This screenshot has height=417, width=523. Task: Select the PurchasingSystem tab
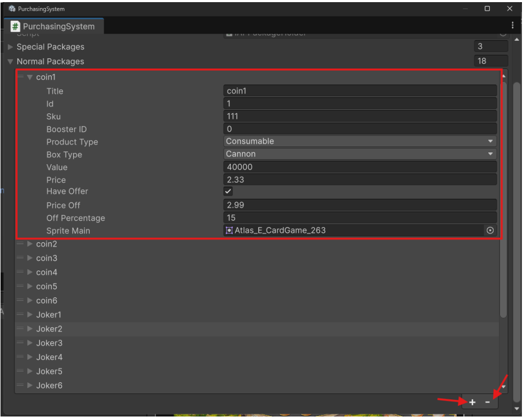pyautogui.click(x=54, y=26)
